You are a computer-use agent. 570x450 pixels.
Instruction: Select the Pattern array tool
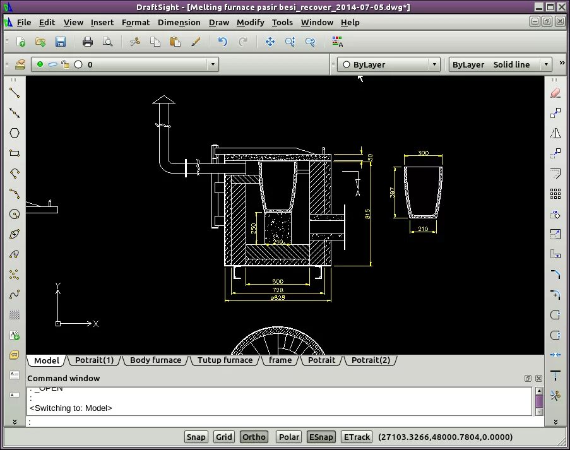pos(555,194)
